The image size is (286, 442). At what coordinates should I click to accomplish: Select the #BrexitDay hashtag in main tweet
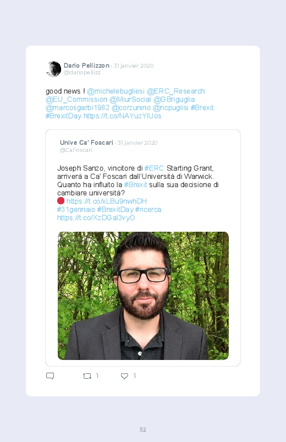[63, 116]
